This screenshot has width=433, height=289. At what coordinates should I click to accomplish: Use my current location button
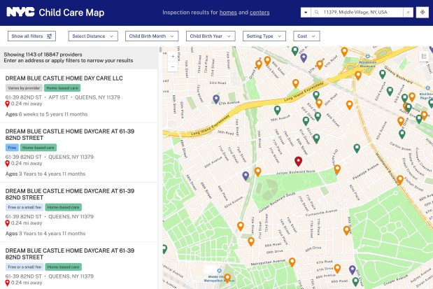(423, 13)
